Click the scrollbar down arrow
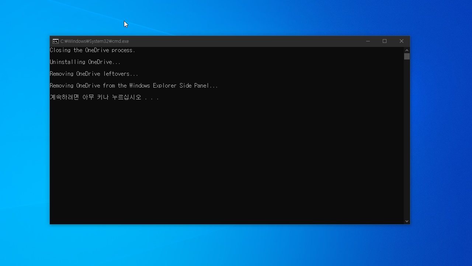472x266 pixels. [407, 221]
